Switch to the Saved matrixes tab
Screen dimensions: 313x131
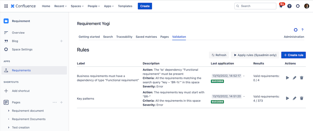tap(146, 37)
